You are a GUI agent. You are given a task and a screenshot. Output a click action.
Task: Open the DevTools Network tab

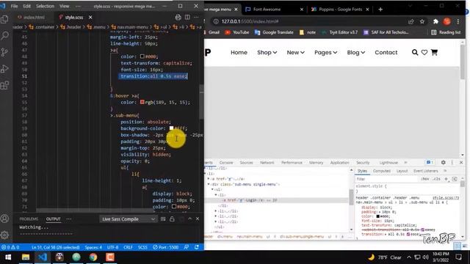coord(267,162)
